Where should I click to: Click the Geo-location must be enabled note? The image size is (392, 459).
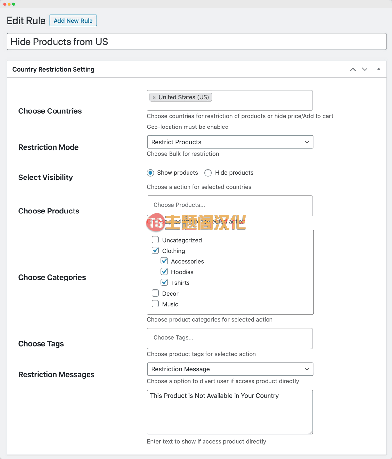point(188,127)
